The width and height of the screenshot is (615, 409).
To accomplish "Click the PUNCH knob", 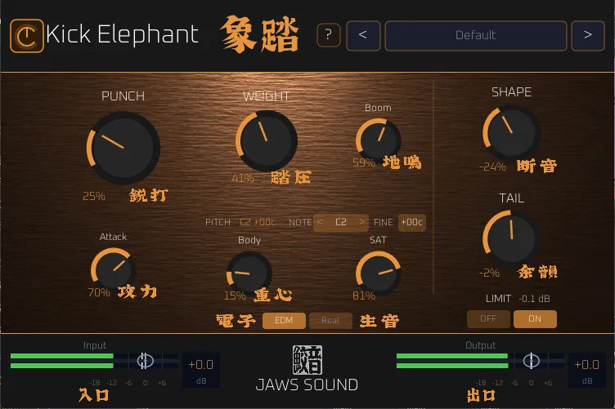I will tap(123, 148).
